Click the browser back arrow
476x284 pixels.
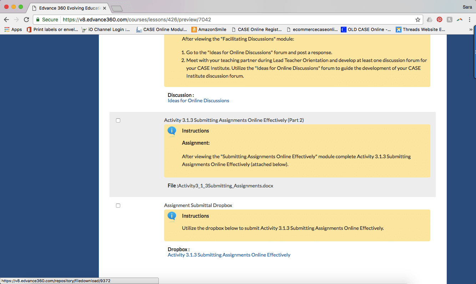pos(6,20)
